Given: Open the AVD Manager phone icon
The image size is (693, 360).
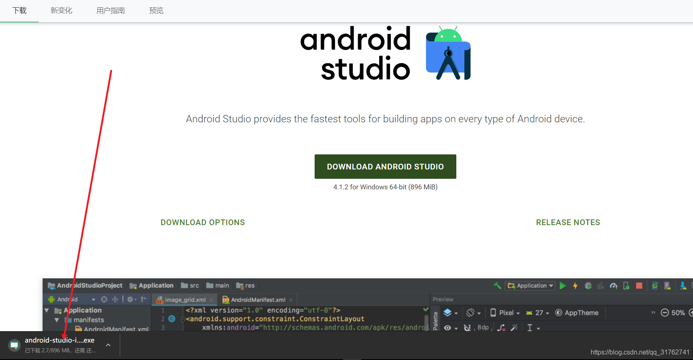Looking at the screenshot, I should pyautogui.click(x=667, y=286).
